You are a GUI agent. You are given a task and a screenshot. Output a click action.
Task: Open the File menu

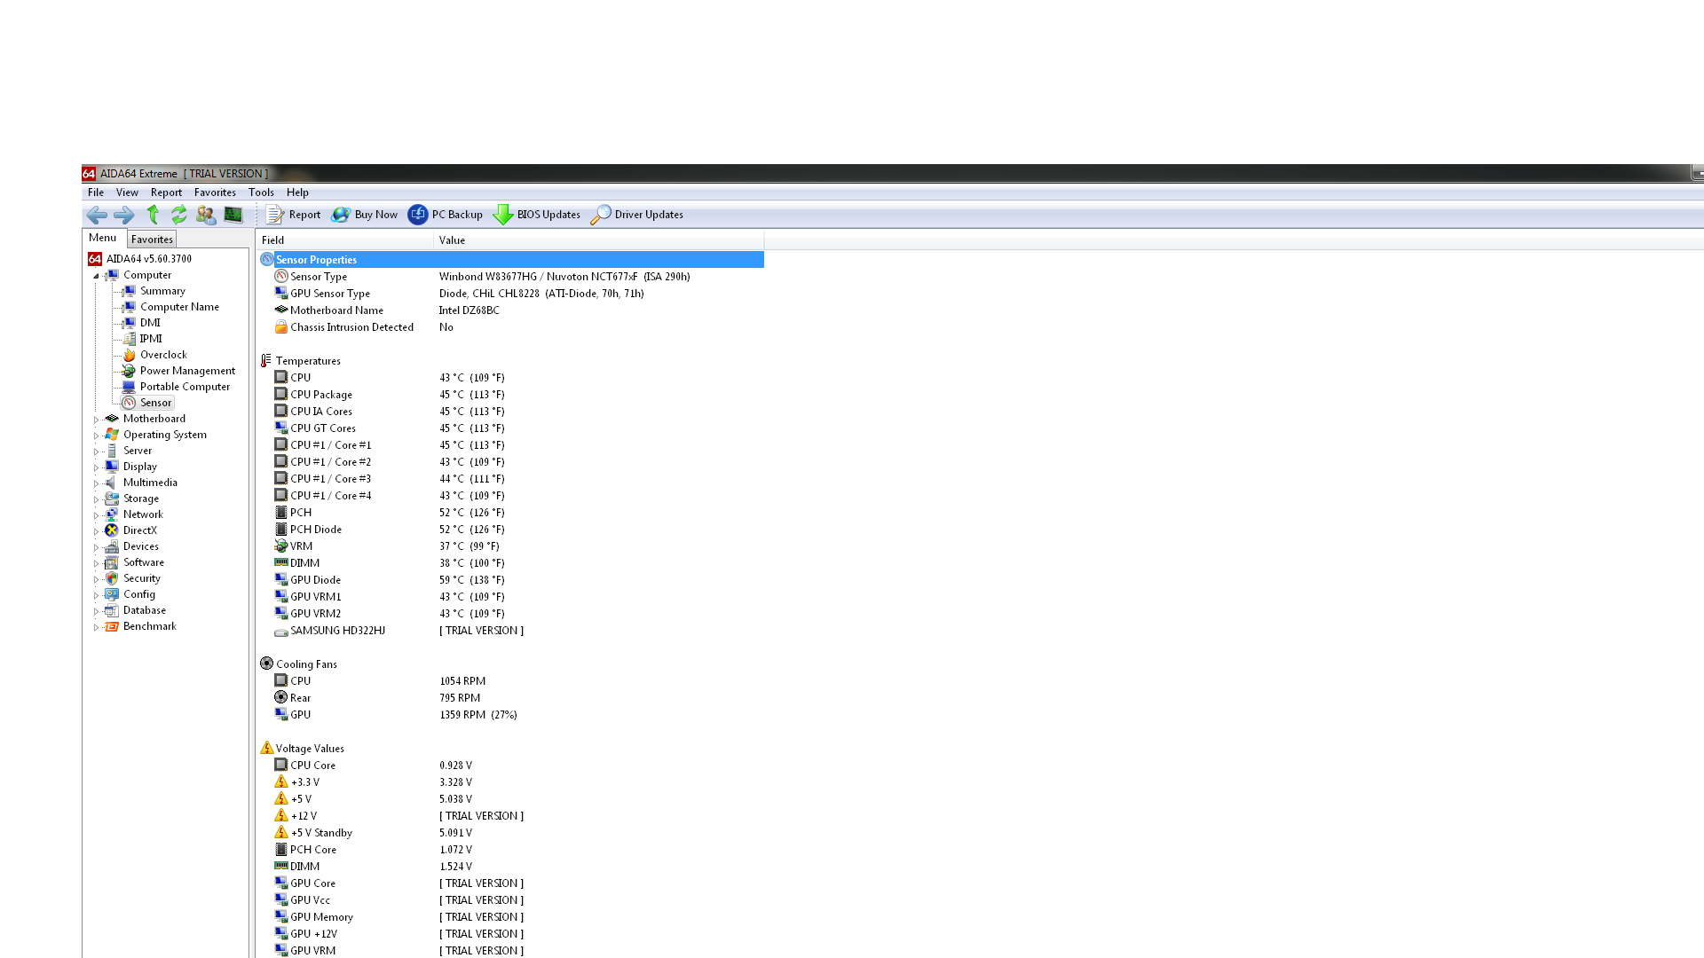96,192
